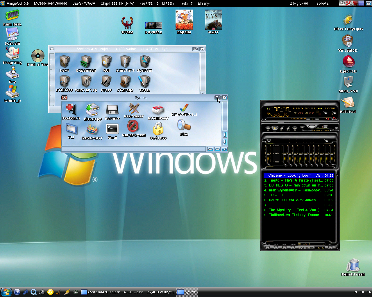The image size is (372, 297).
Task: Click the Taski:47 top bar item
Action: pos(186,3)
